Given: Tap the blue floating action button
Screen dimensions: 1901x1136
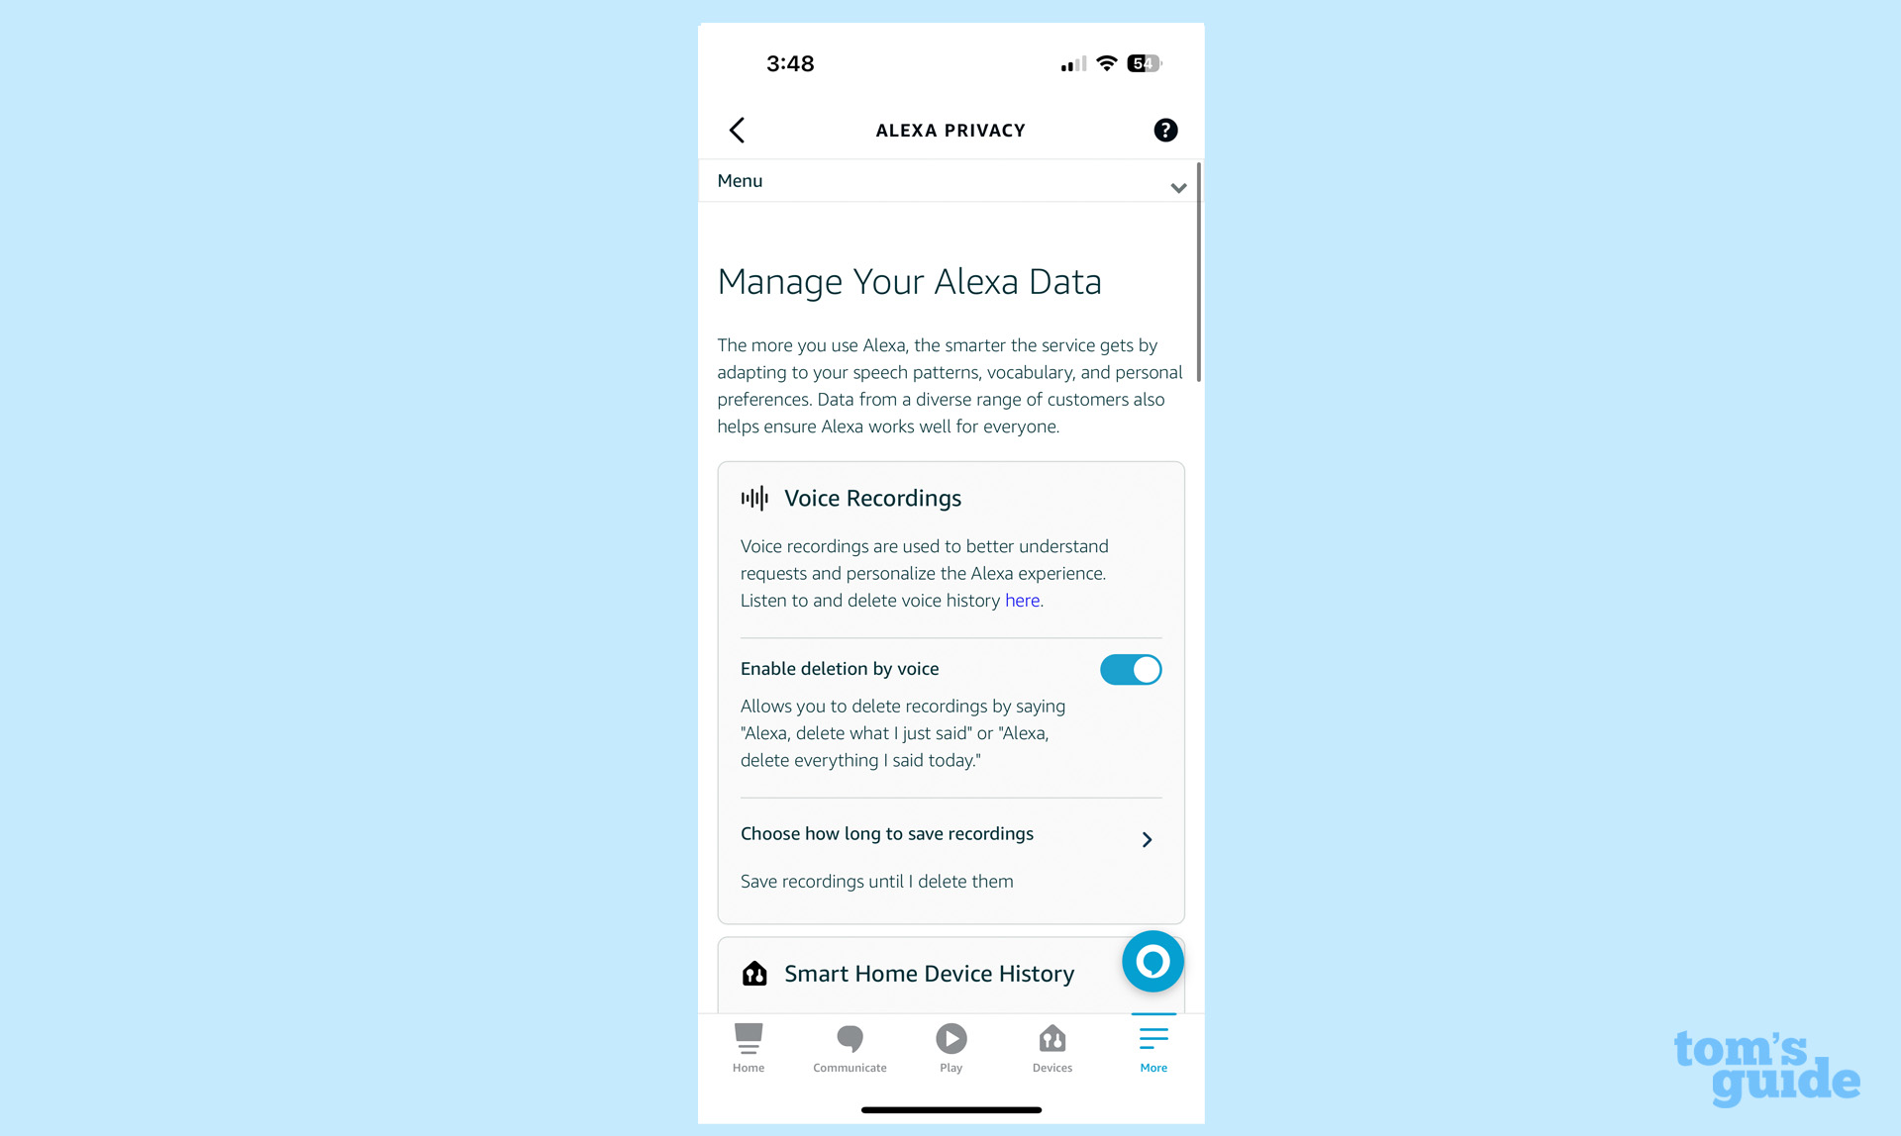Looking at the screenshot, I should (1151, 960).
